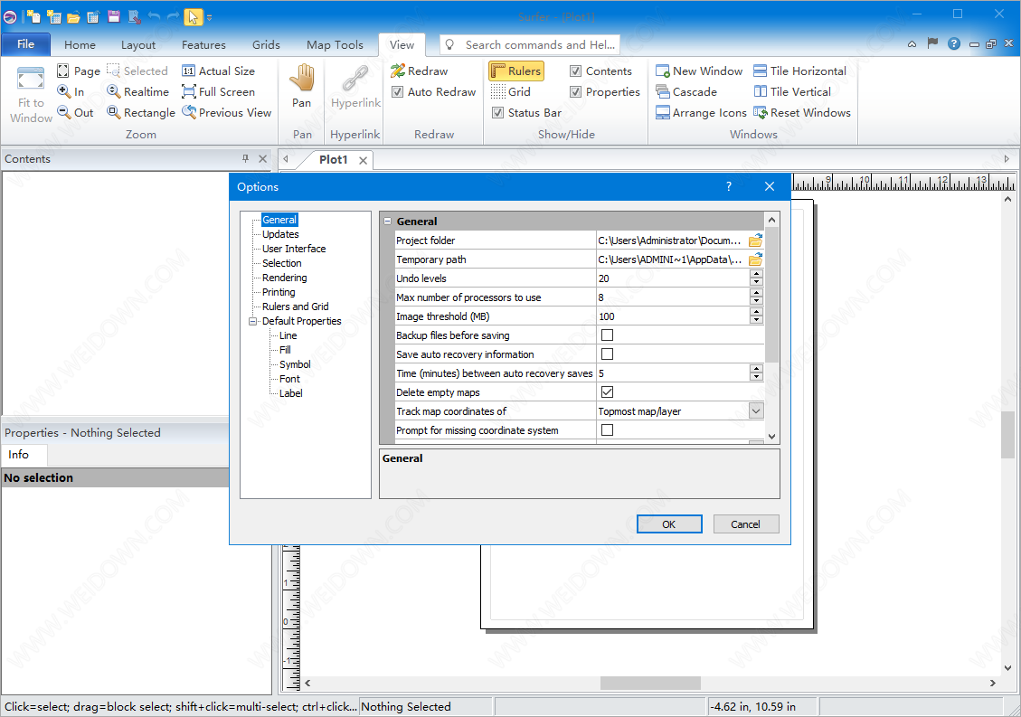The image size is (1021, 717).
Task: Tile windows vertically
Action: (x=792, y=92)
